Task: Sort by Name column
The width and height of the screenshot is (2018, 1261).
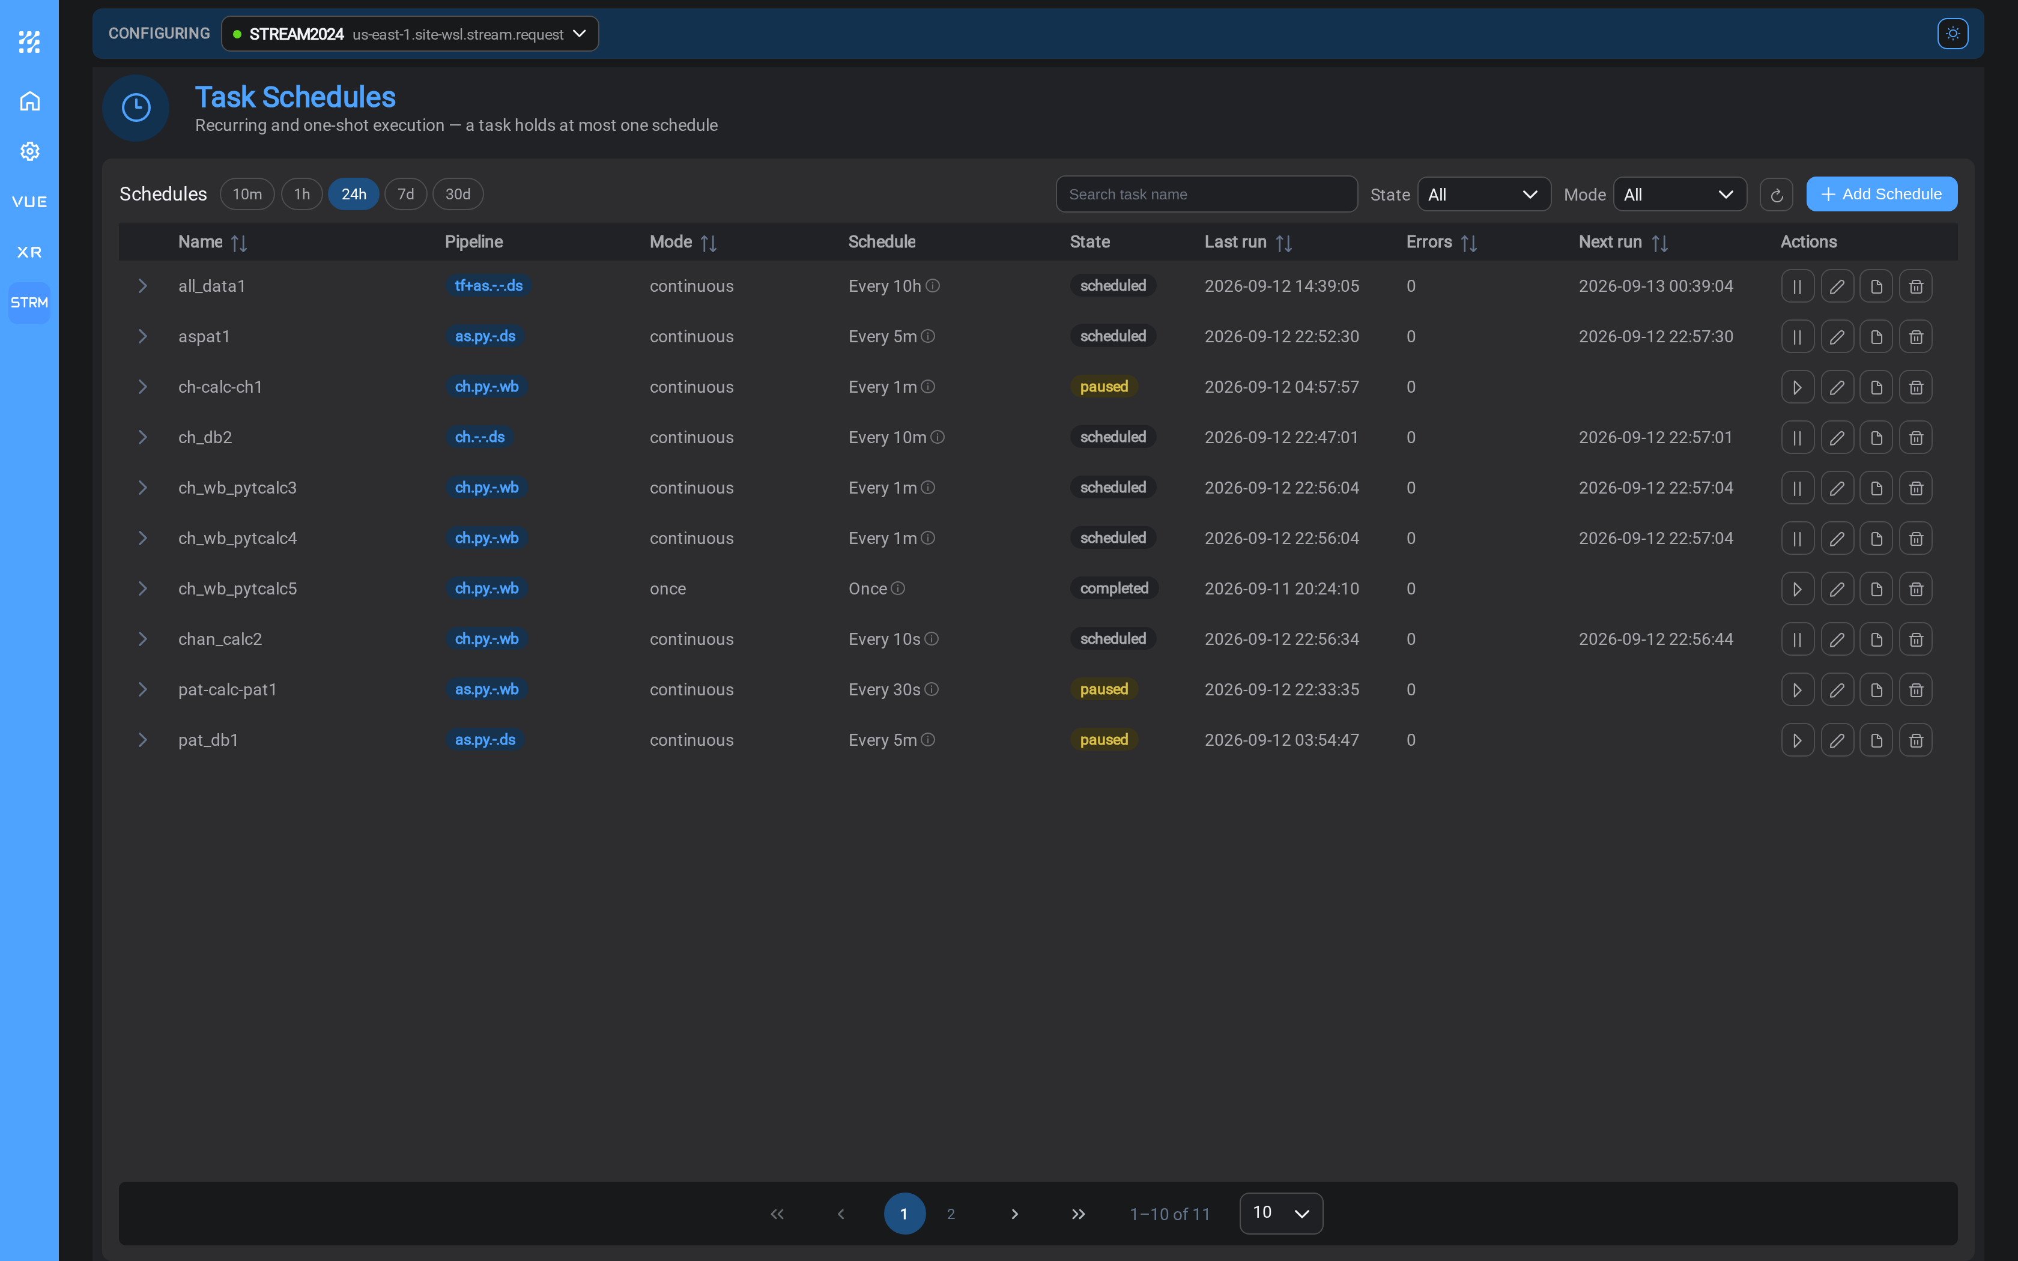Action: pyautogui.click(x=238, y=243)
